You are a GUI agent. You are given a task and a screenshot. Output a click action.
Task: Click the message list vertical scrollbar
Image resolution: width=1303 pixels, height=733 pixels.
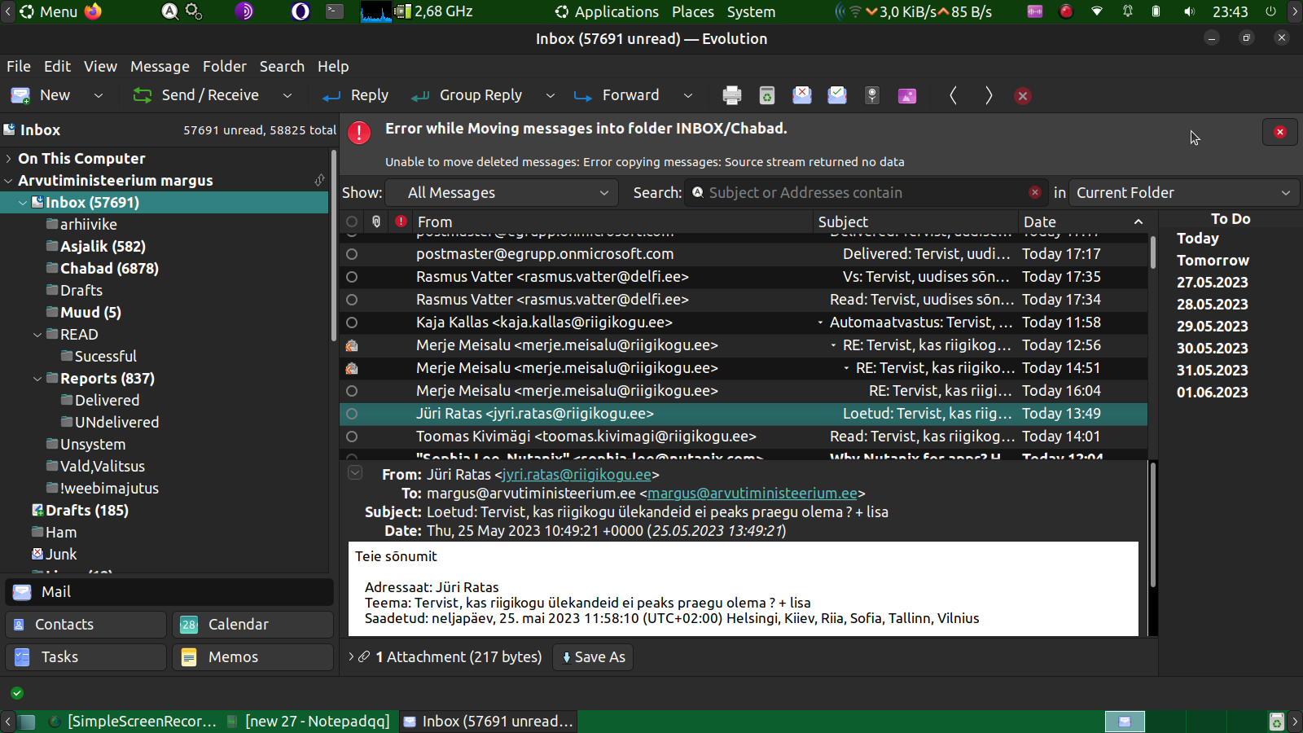point(1152,252)
